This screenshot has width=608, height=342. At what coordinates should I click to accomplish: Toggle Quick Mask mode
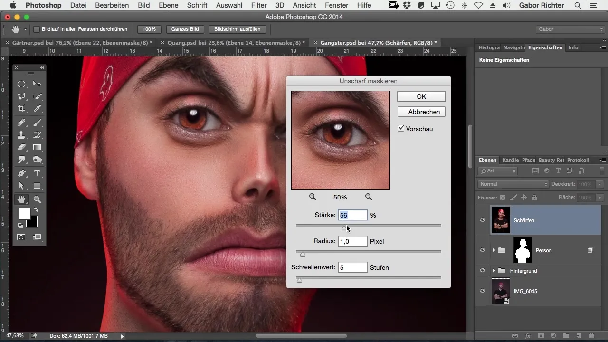(x=21, y=237)
